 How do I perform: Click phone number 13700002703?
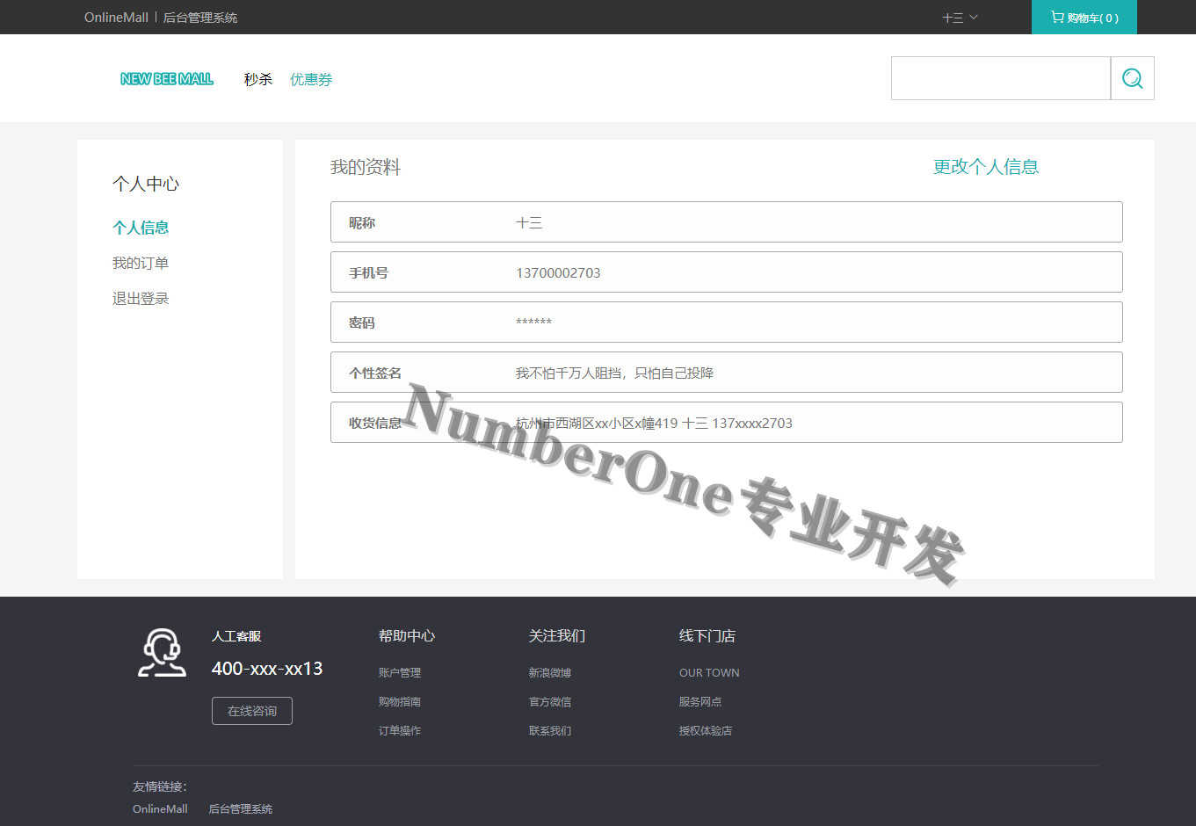click(558, 272)
